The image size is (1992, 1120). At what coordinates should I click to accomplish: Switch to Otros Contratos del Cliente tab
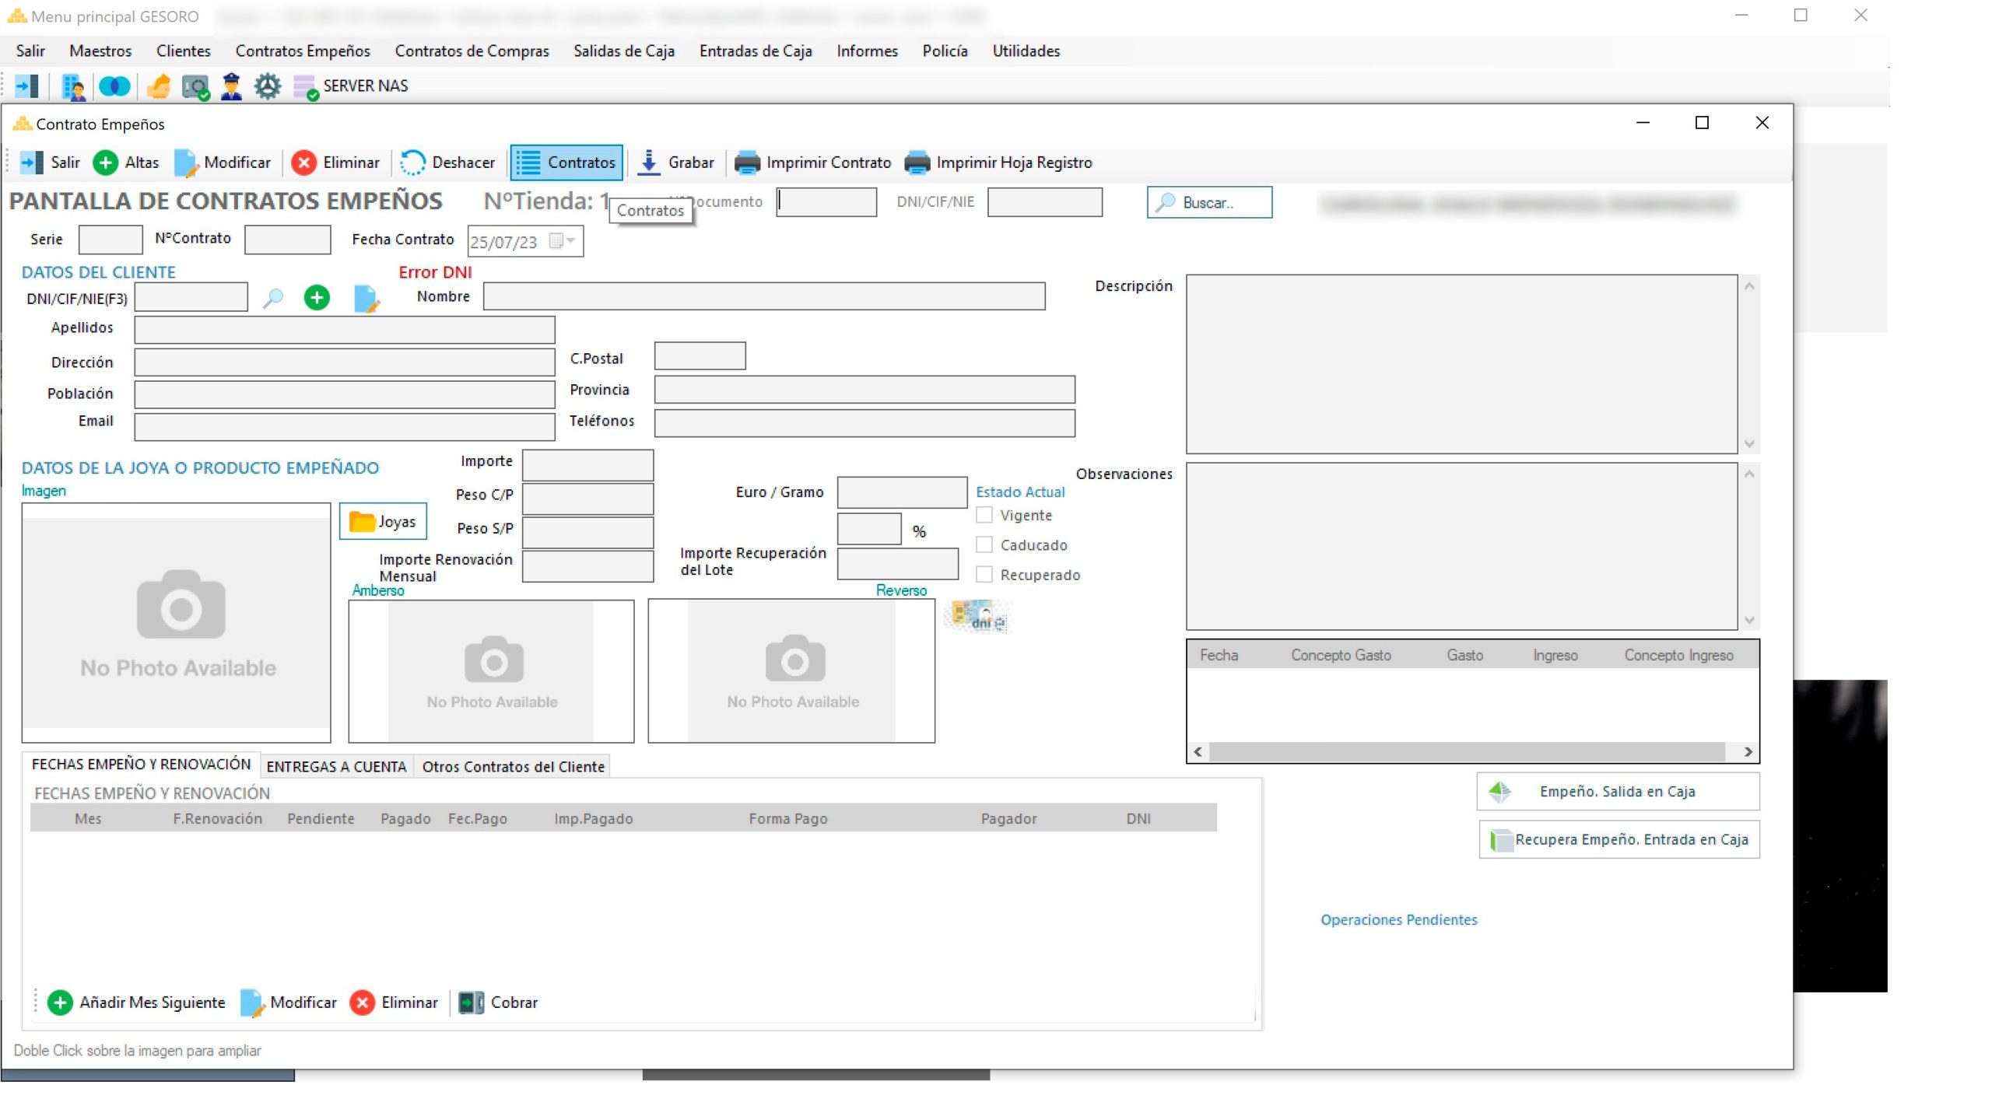click(514, 767)
